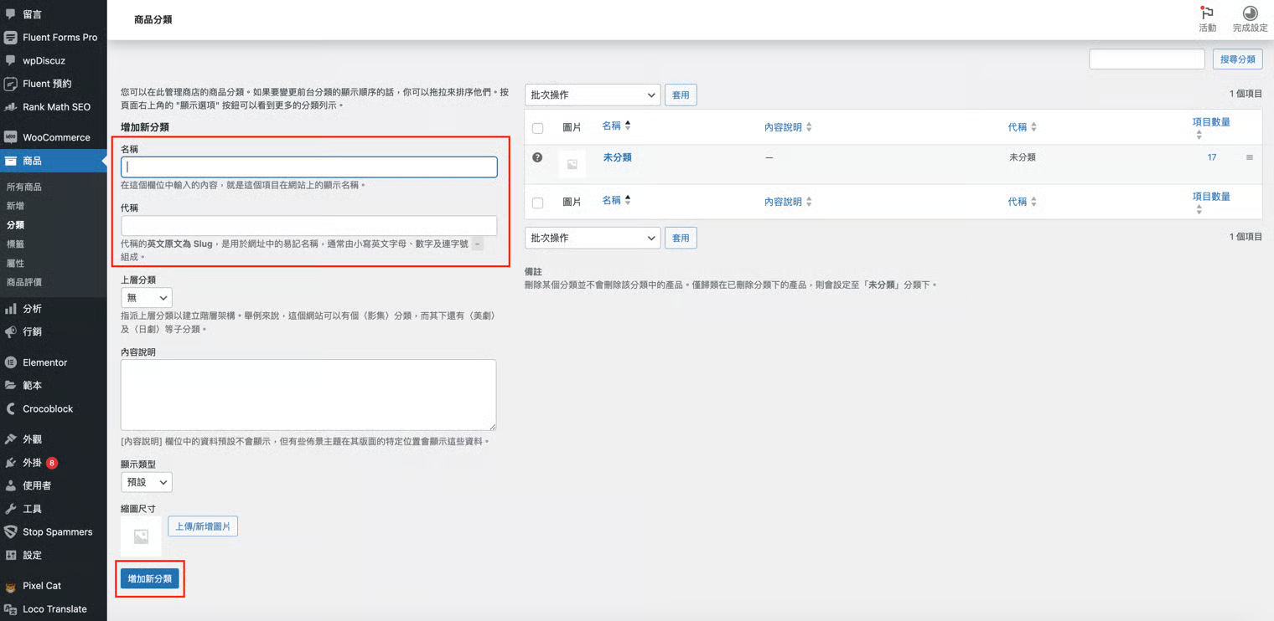Screen dimensions: 1274x621
Task: Open the 上層分類 dropdown
Action: pos(147,298)
